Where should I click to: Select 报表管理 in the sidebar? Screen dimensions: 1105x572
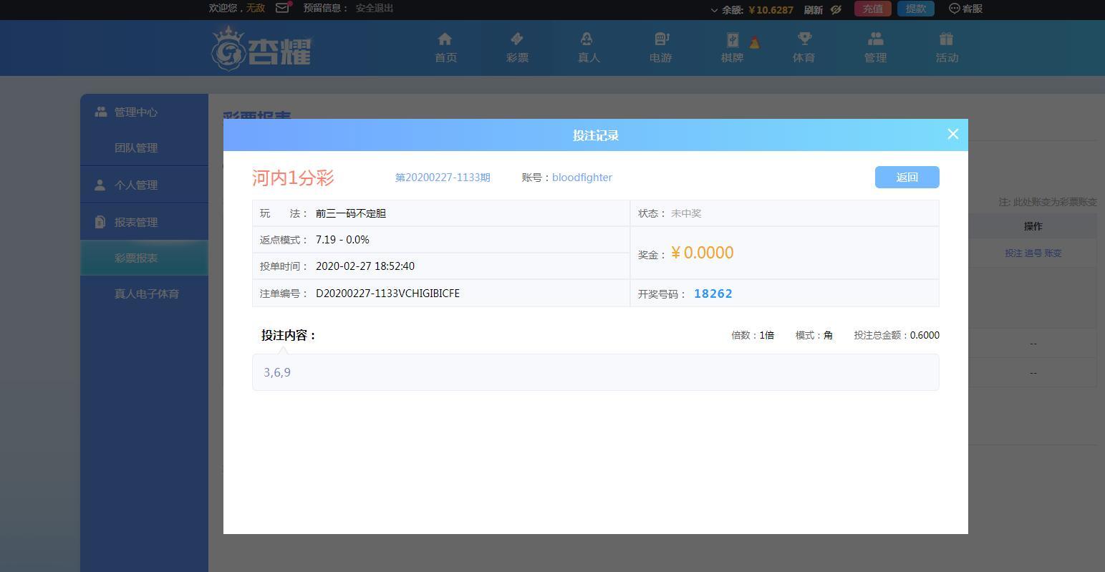(x=136, y=222)
